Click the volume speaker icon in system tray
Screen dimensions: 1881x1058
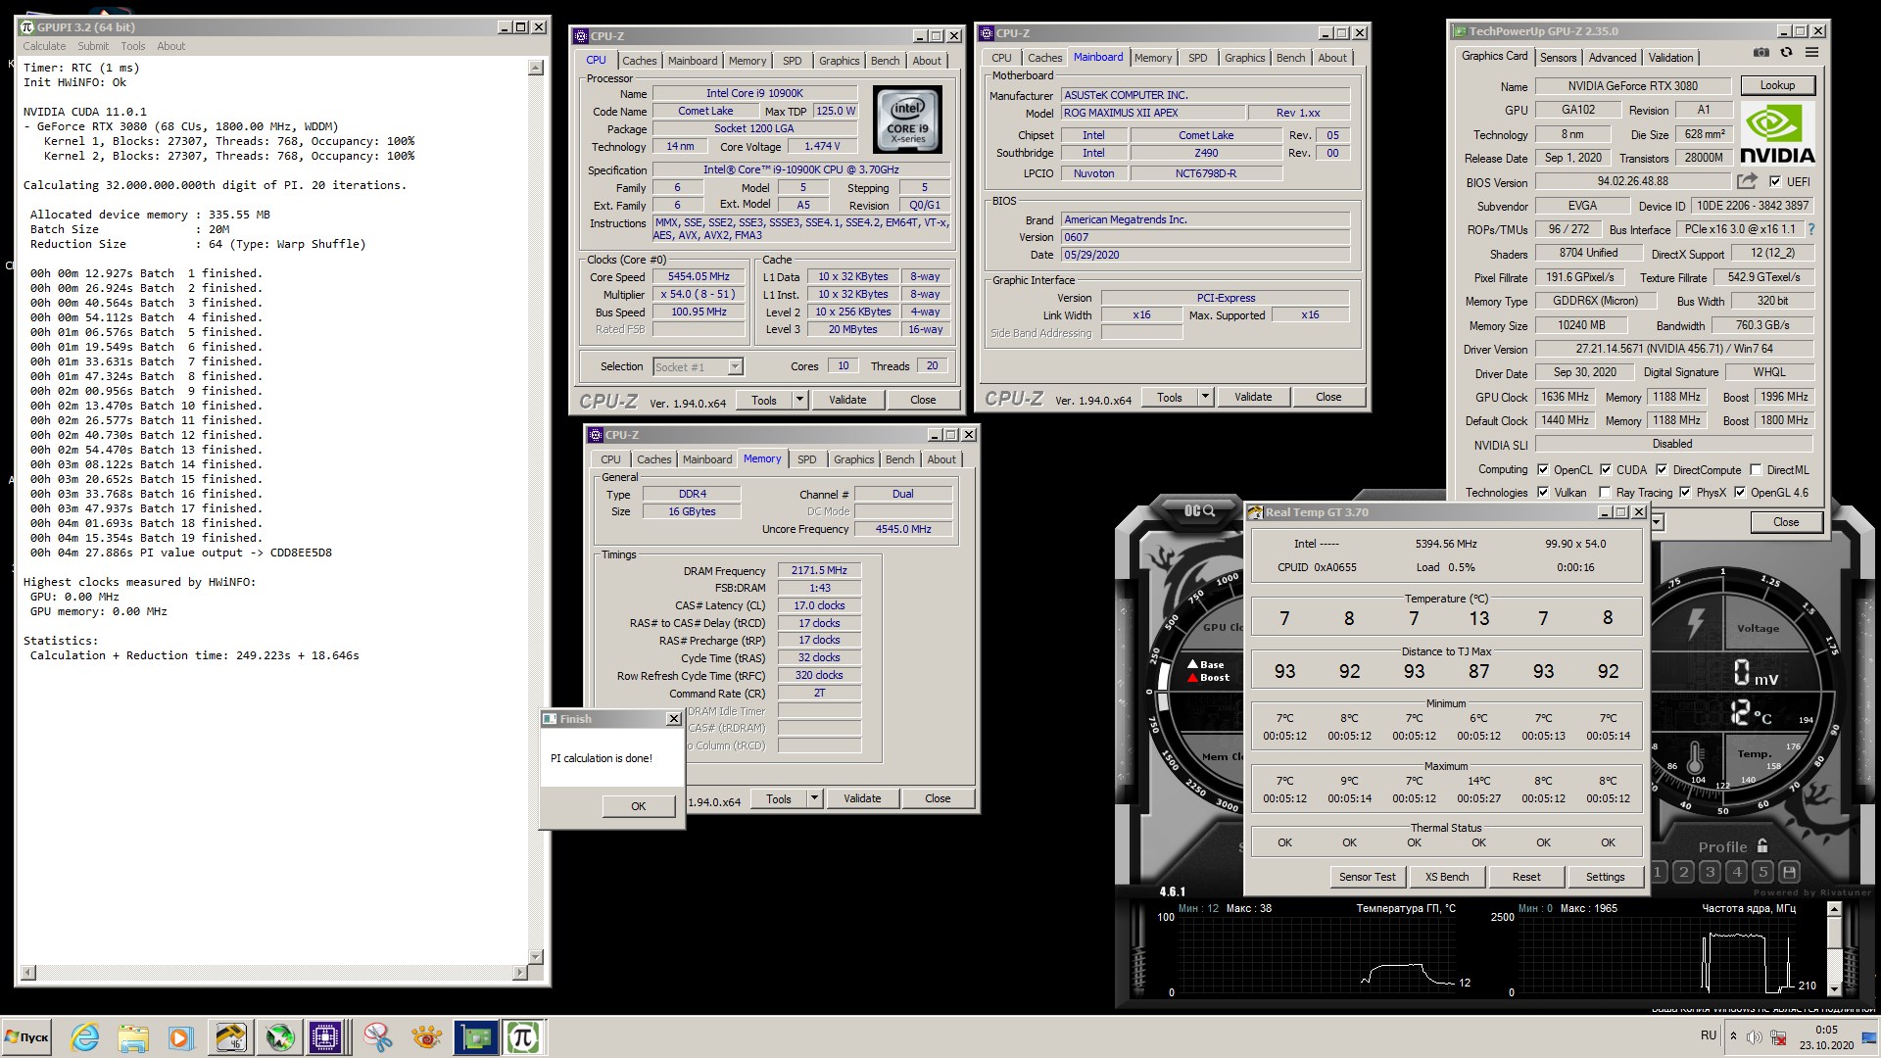(1754, 1036)
